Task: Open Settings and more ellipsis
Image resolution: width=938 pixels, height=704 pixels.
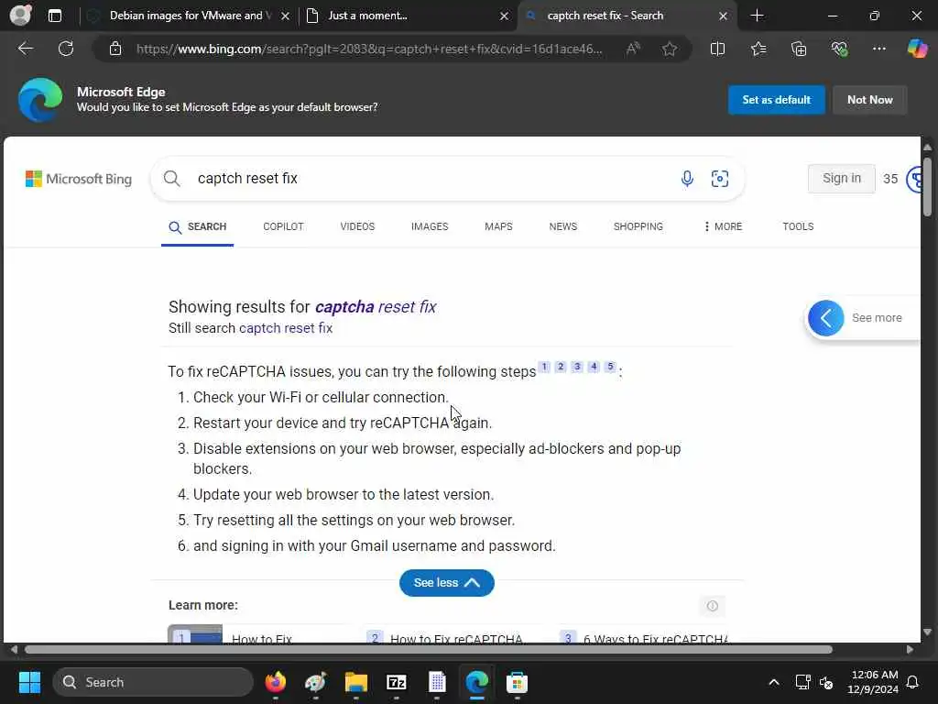Action: click(878, 49)
